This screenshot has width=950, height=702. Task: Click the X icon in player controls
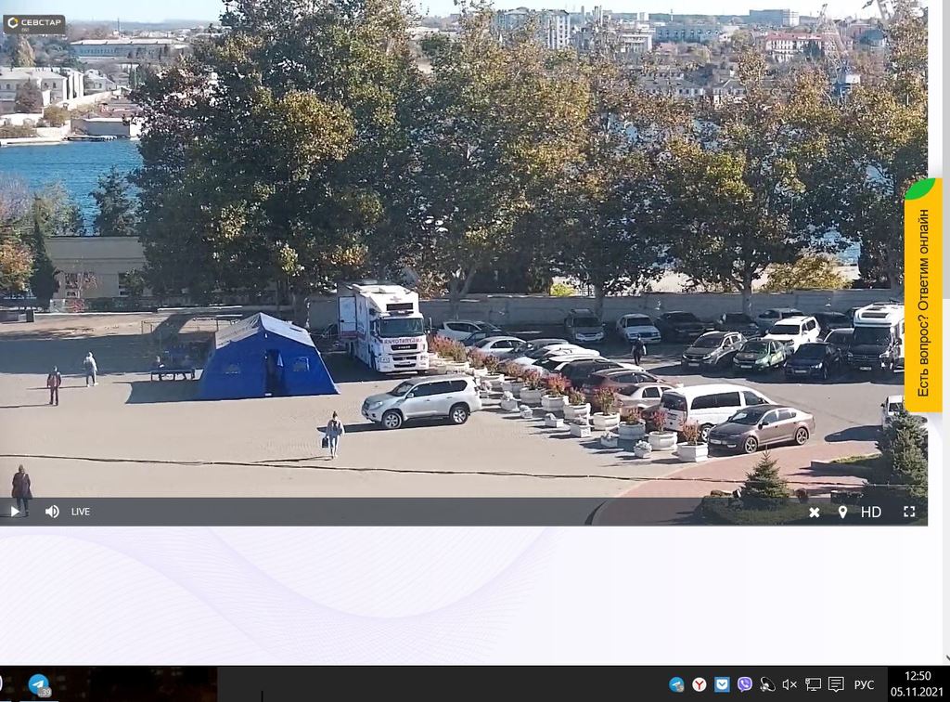pos(814,512)
